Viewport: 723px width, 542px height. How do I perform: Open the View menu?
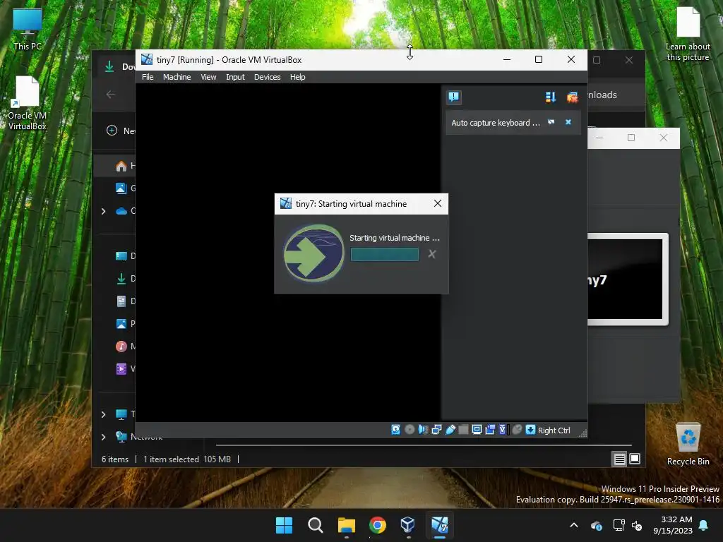coord(208,77)
